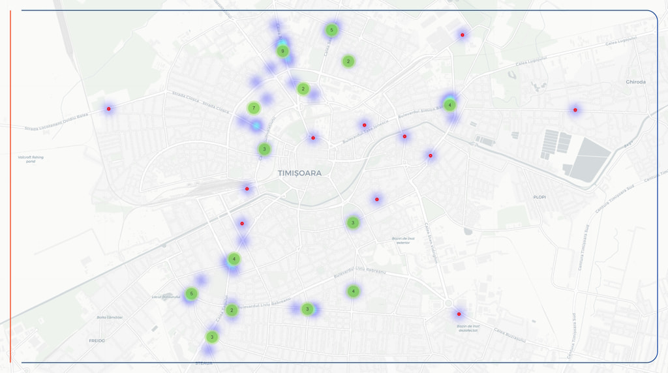Image resolution: width=668 pixels, height=373 pixels.
Task: Open cluster 3 closest to TIMIȘOARA label
Action: [x=264, y=149]
